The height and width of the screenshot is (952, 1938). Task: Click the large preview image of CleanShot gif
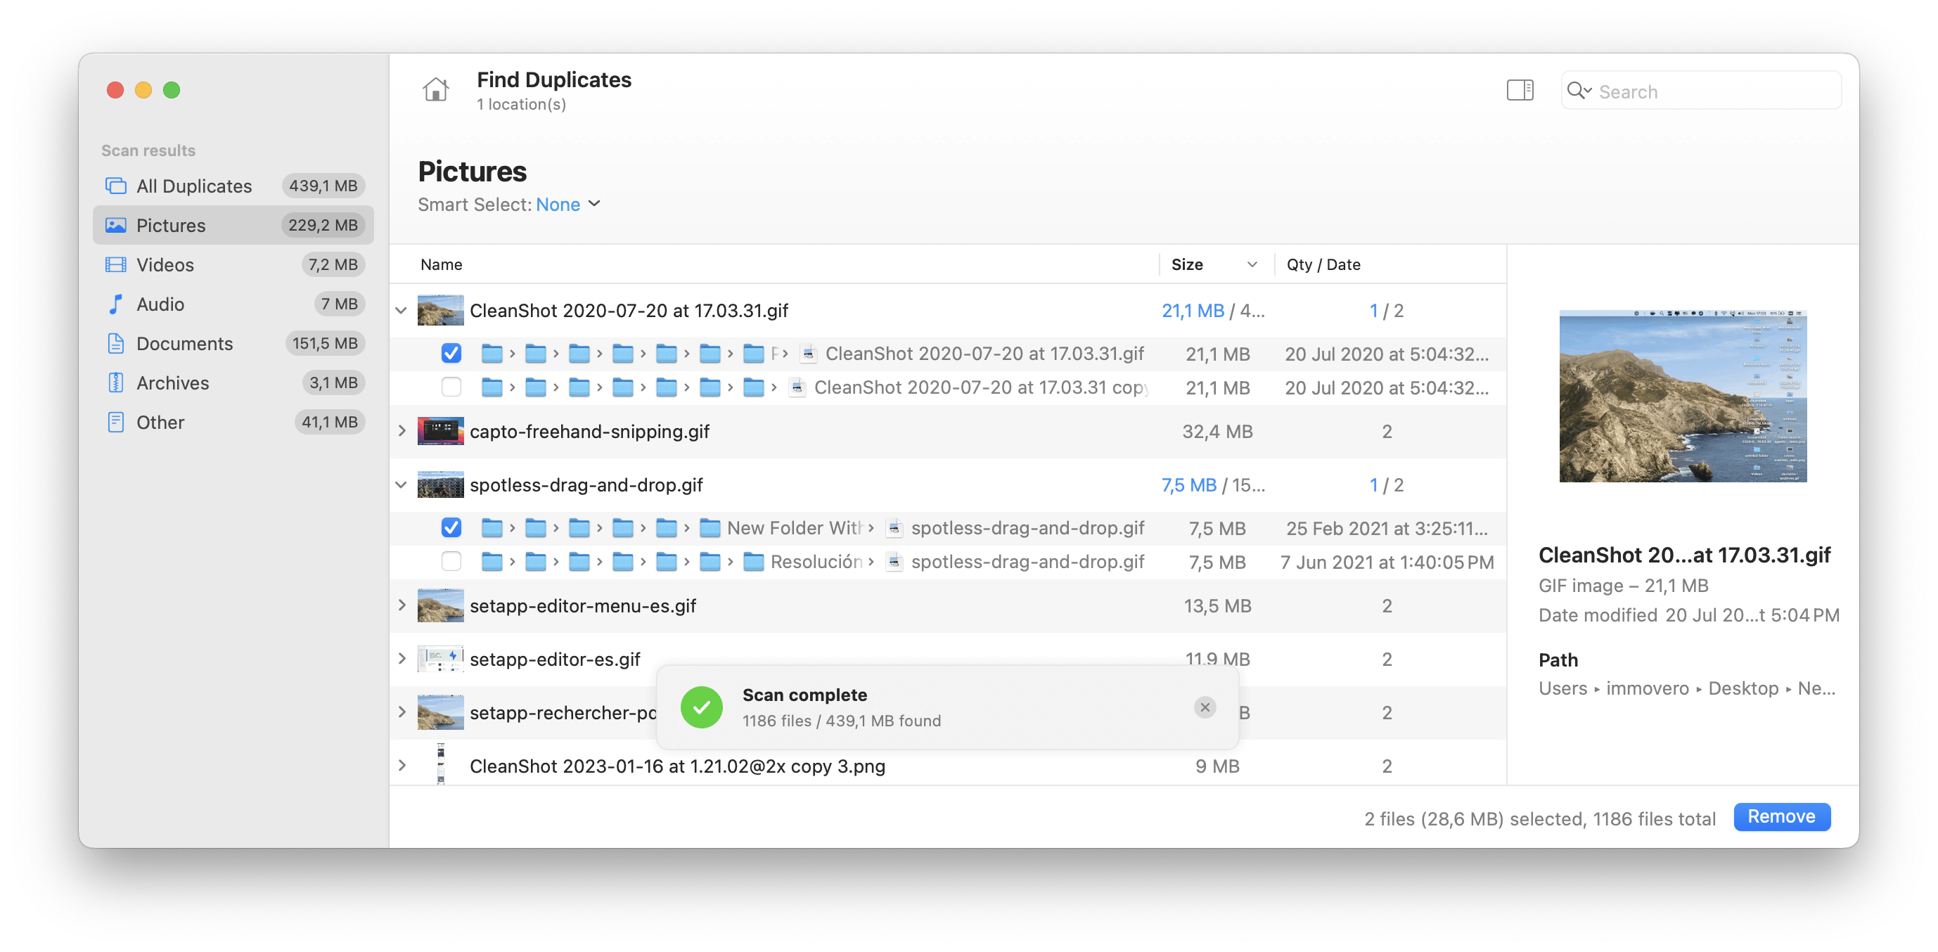pos(1682,397)
